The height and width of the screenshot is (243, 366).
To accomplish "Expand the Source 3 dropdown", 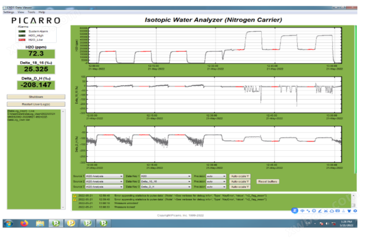I will [x=104, y=187].
